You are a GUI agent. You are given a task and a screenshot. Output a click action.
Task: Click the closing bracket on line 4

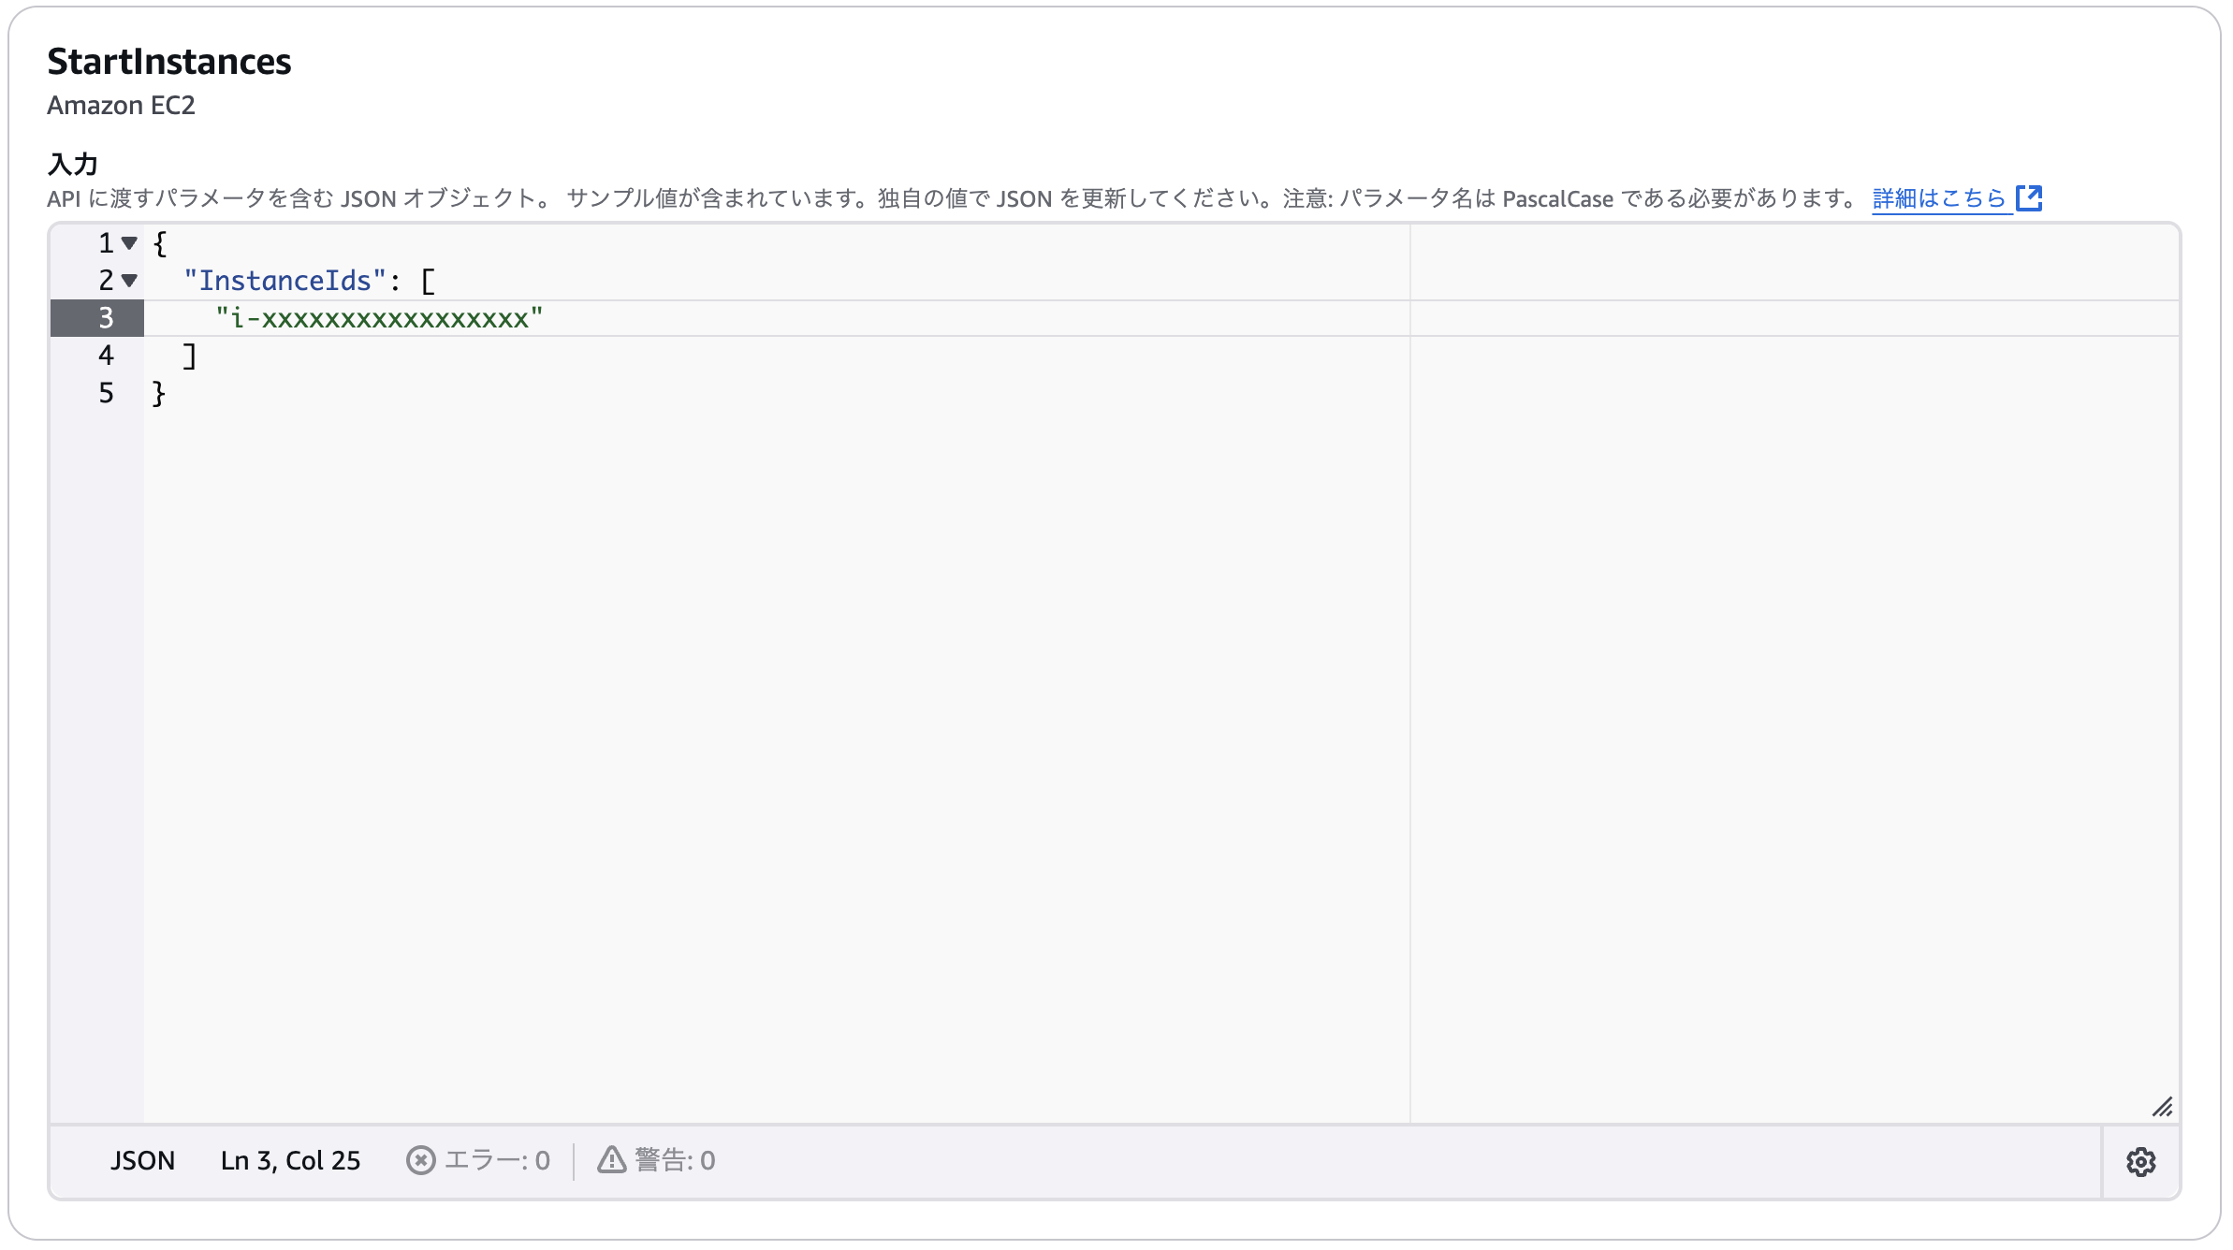coord(190,356)
